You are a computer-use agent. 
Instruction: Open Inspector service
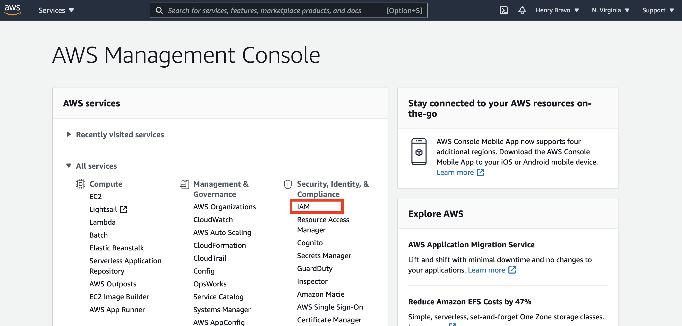click(312, 281)
